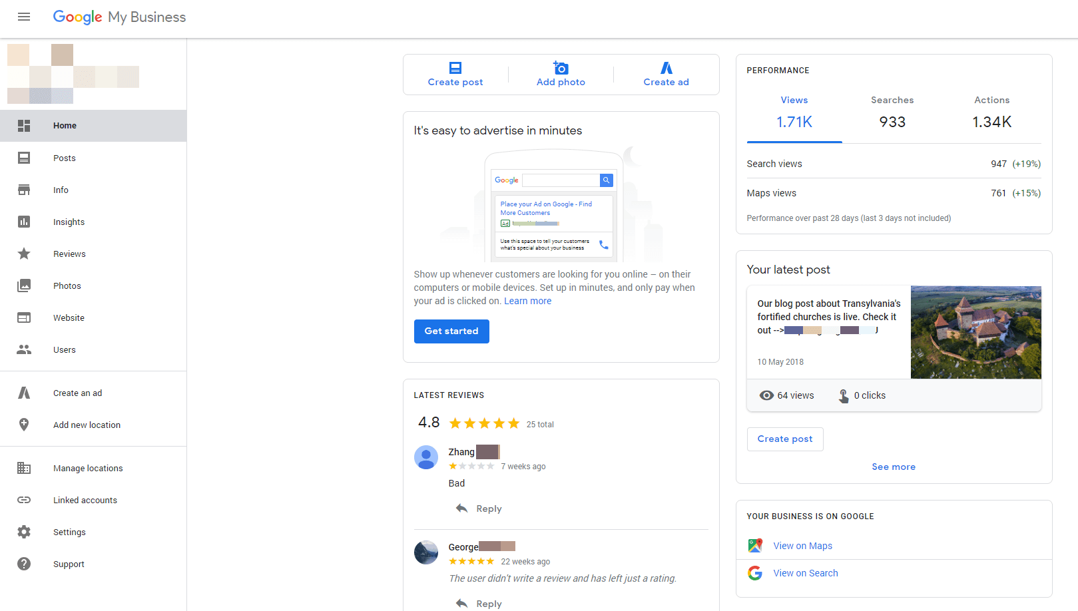Open the Learn more link
Image resolution: width=1078 pixels, height=611 pixels.
[527, 300]
